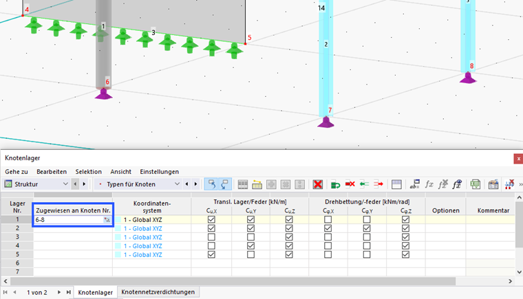This screenshot has height=299, width=523.
Task: Expand toolbar overflow chevron
Action: [520, 184]
